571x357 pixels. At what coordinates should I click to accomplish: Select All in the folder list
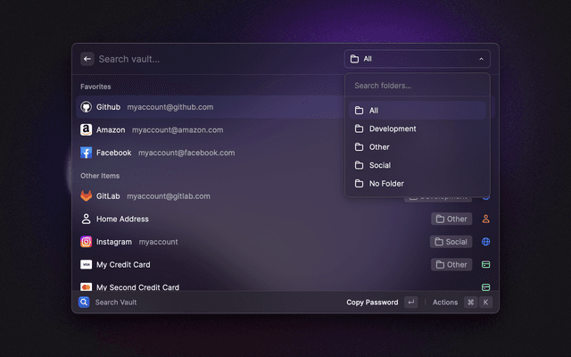(x=374, y=111)
